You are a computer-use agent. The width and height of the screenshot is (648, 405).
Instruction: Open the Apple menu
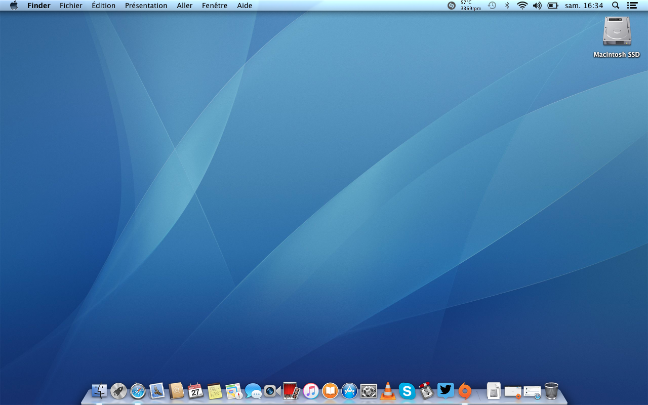click(14, 6)
